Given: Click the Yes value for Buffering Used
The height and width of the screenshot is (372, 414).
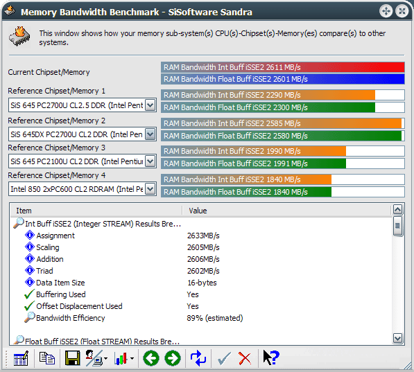Looking at the screenshot, I should [x=193, y=294].
